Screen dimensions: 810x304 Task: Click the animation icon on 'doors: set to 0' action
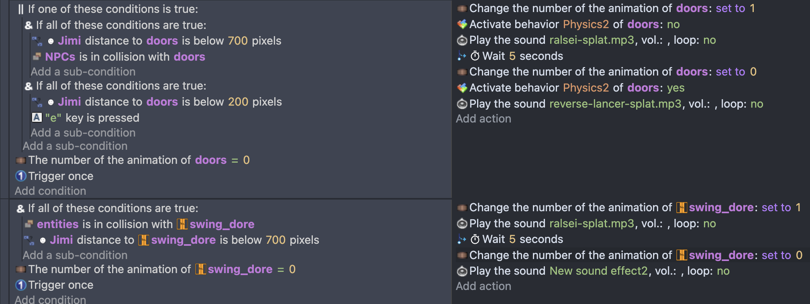(462, 72)
